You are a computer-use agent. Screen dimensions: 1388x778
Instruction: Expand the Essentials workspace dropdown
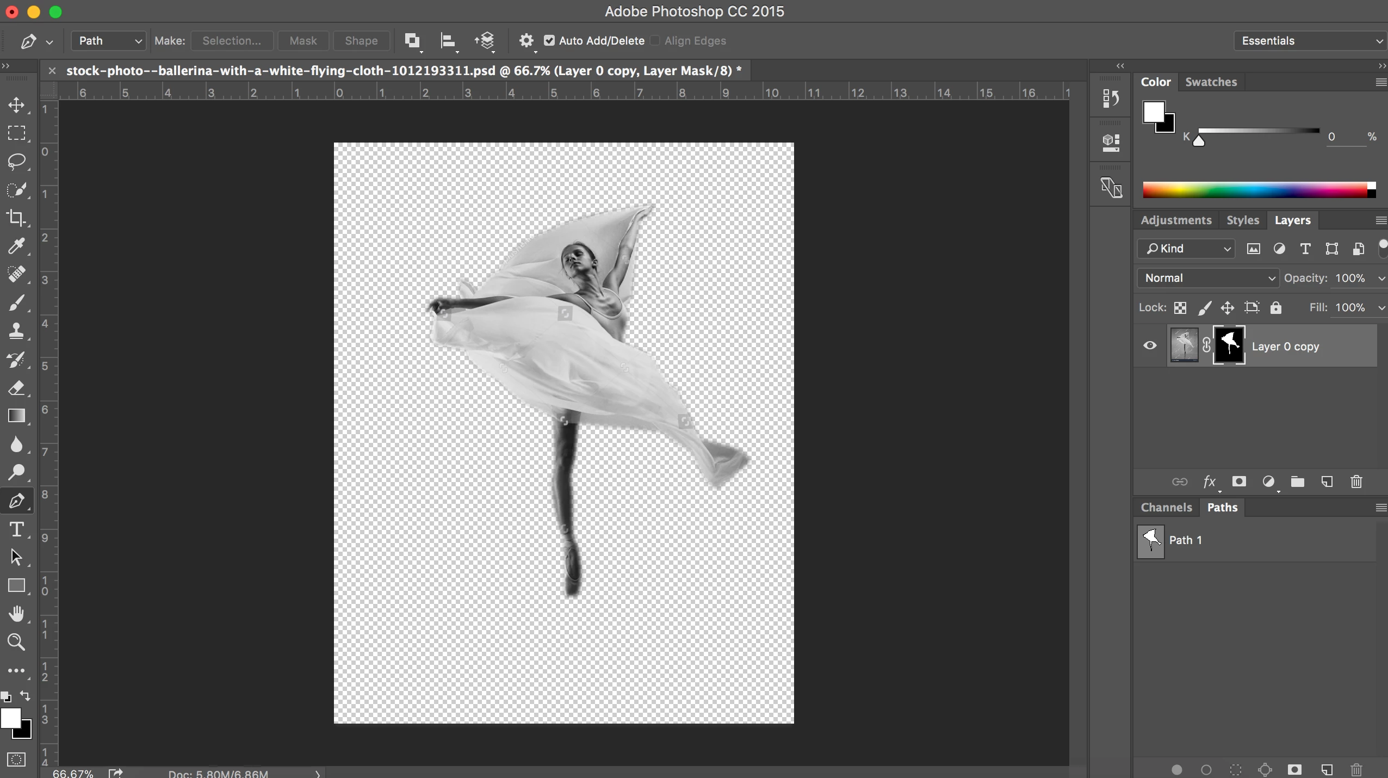[1310, 41]
